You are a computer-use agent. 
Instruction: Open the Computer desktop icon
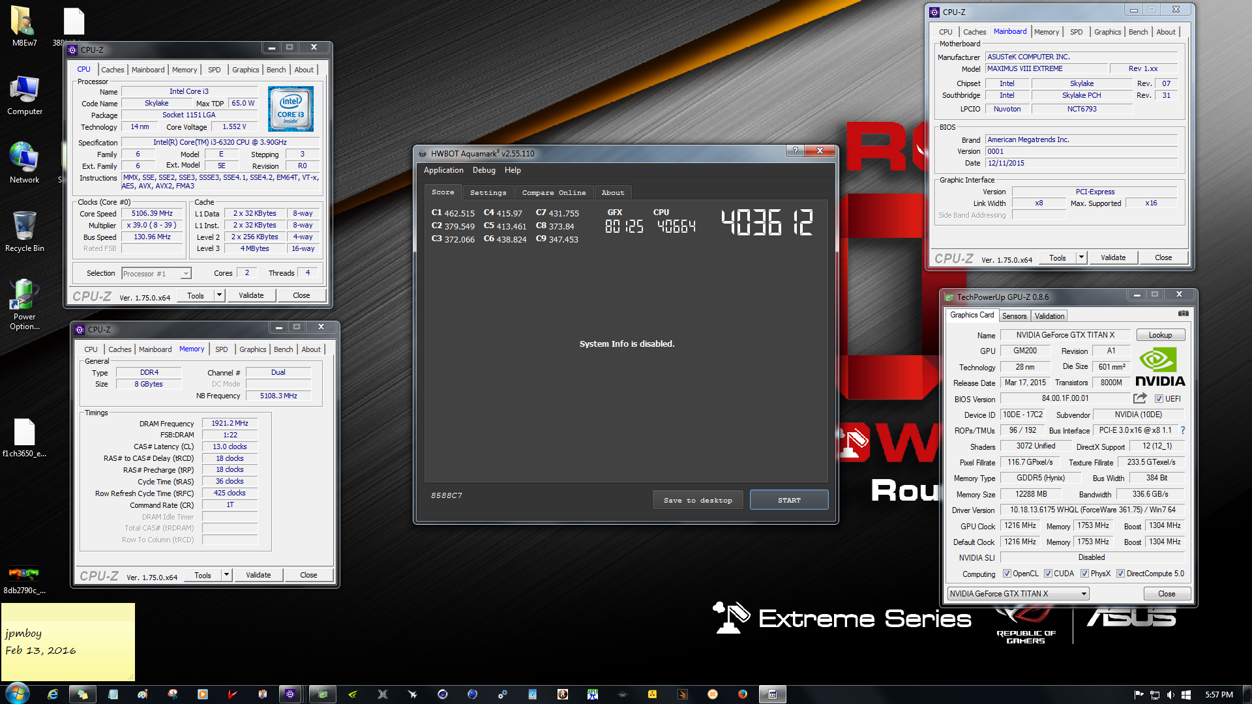coord(24,96)
